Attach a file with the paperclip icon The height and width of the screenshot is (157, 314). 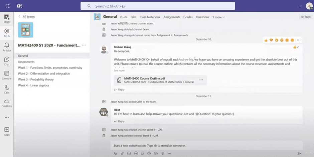click(122, 153)
